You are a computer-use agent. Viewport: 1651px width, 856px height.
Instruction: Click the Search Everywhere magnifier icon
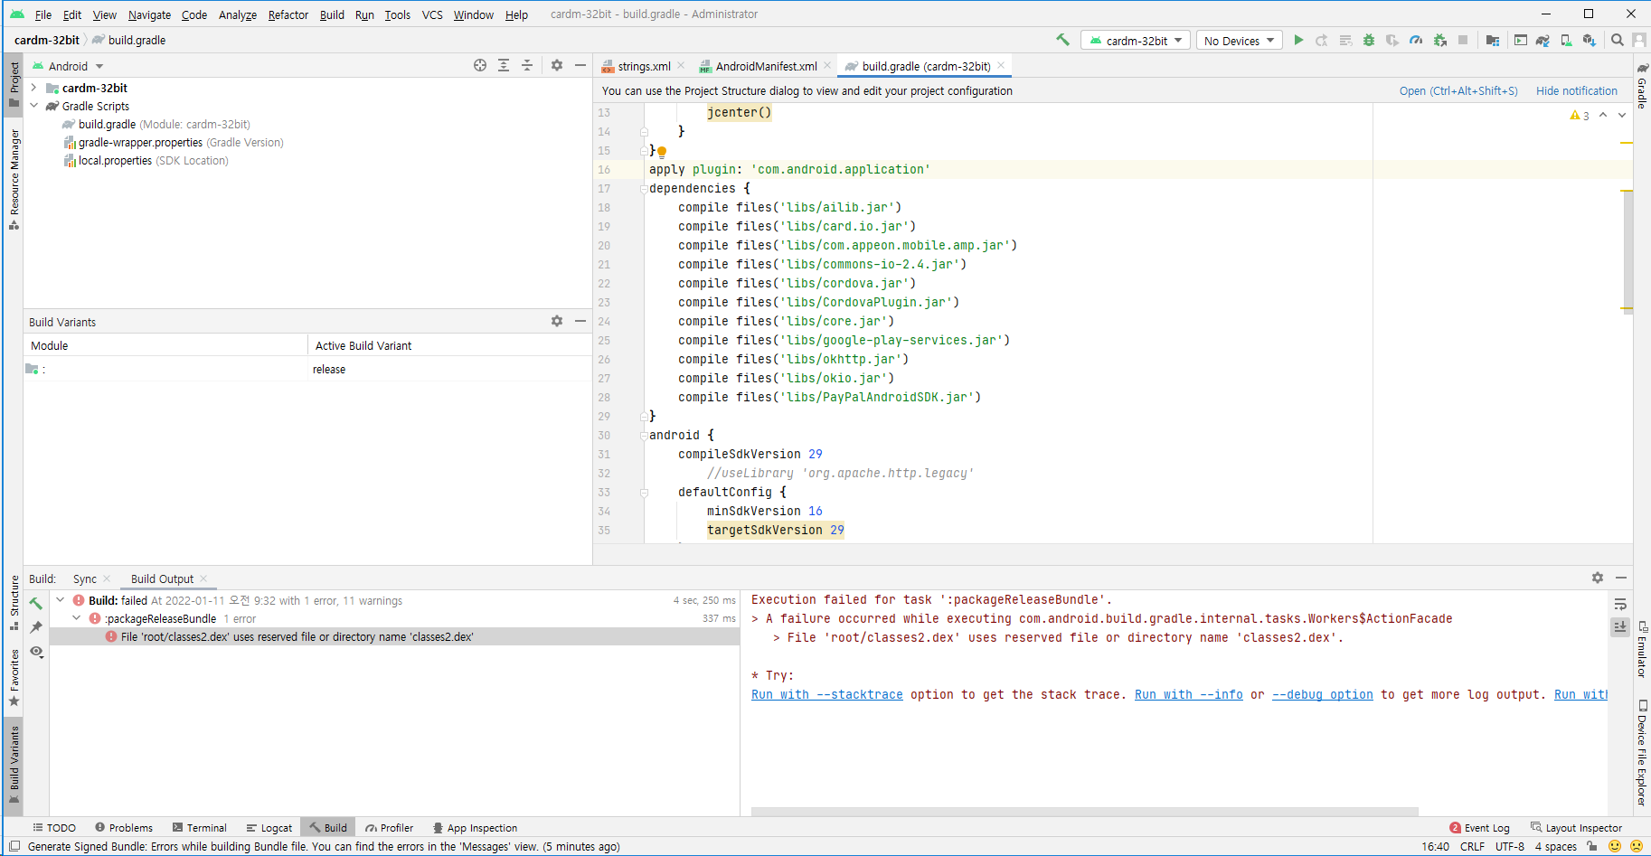click(x=1618, y=40)
